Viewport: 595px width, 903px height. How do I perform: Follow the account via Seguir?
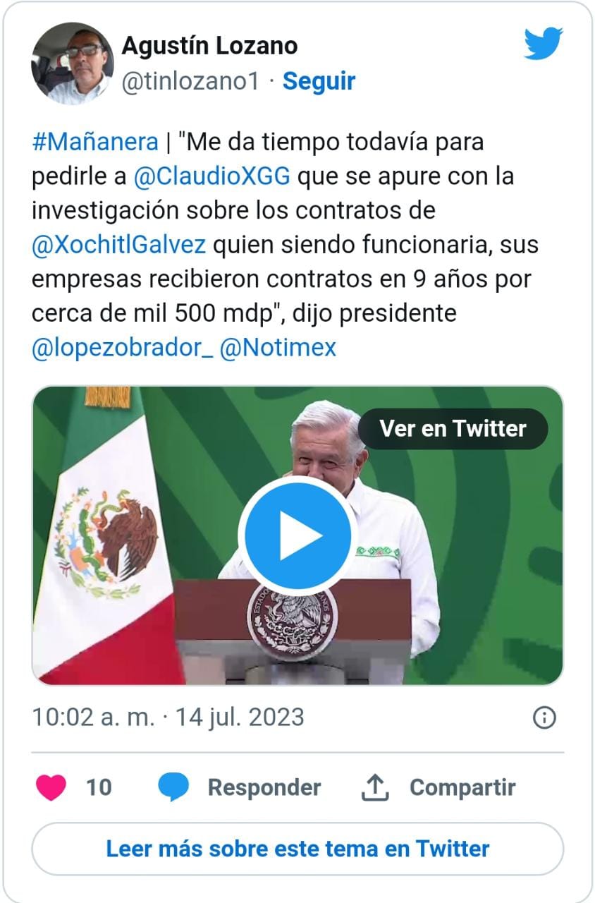pos(319,82)
